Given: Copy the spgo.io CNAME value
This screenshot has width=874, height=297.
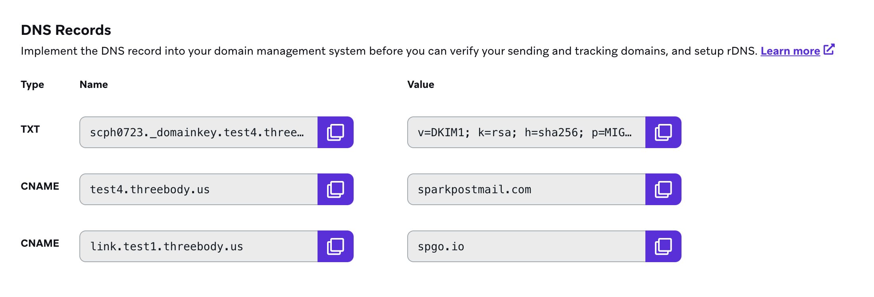Looking at the screenshot, I should [x=663, y=246].
